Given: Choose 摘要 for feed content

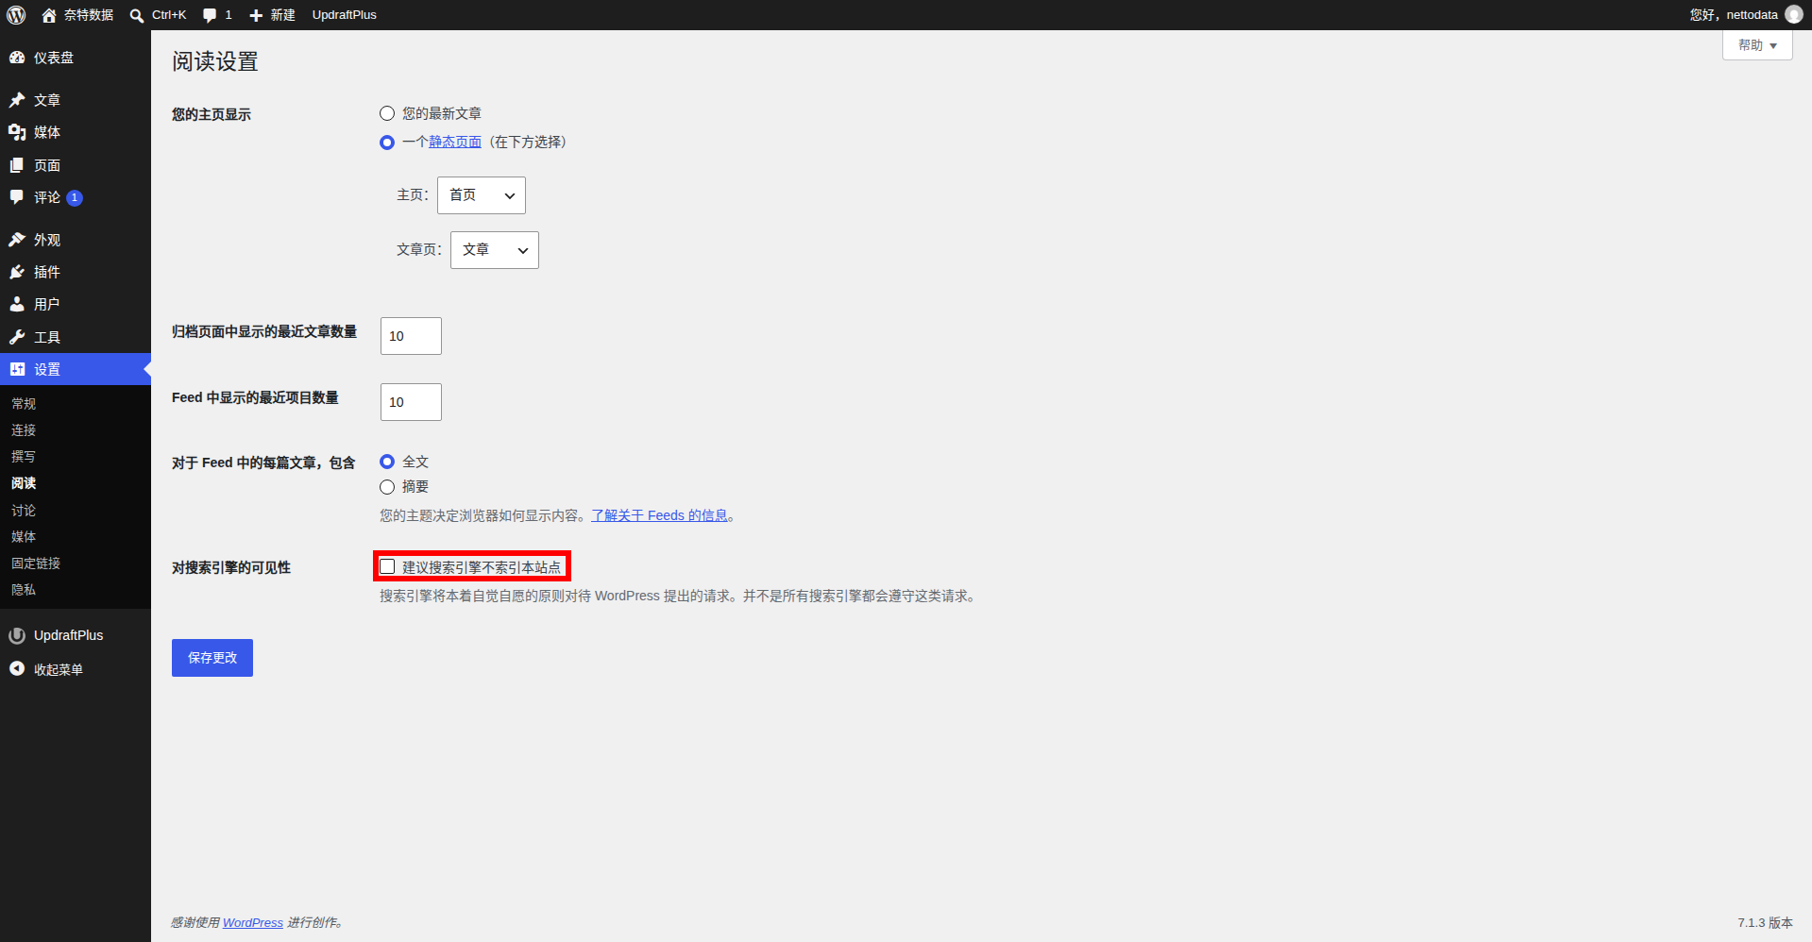Looking at the screenshot, I should tap(387, 487).
